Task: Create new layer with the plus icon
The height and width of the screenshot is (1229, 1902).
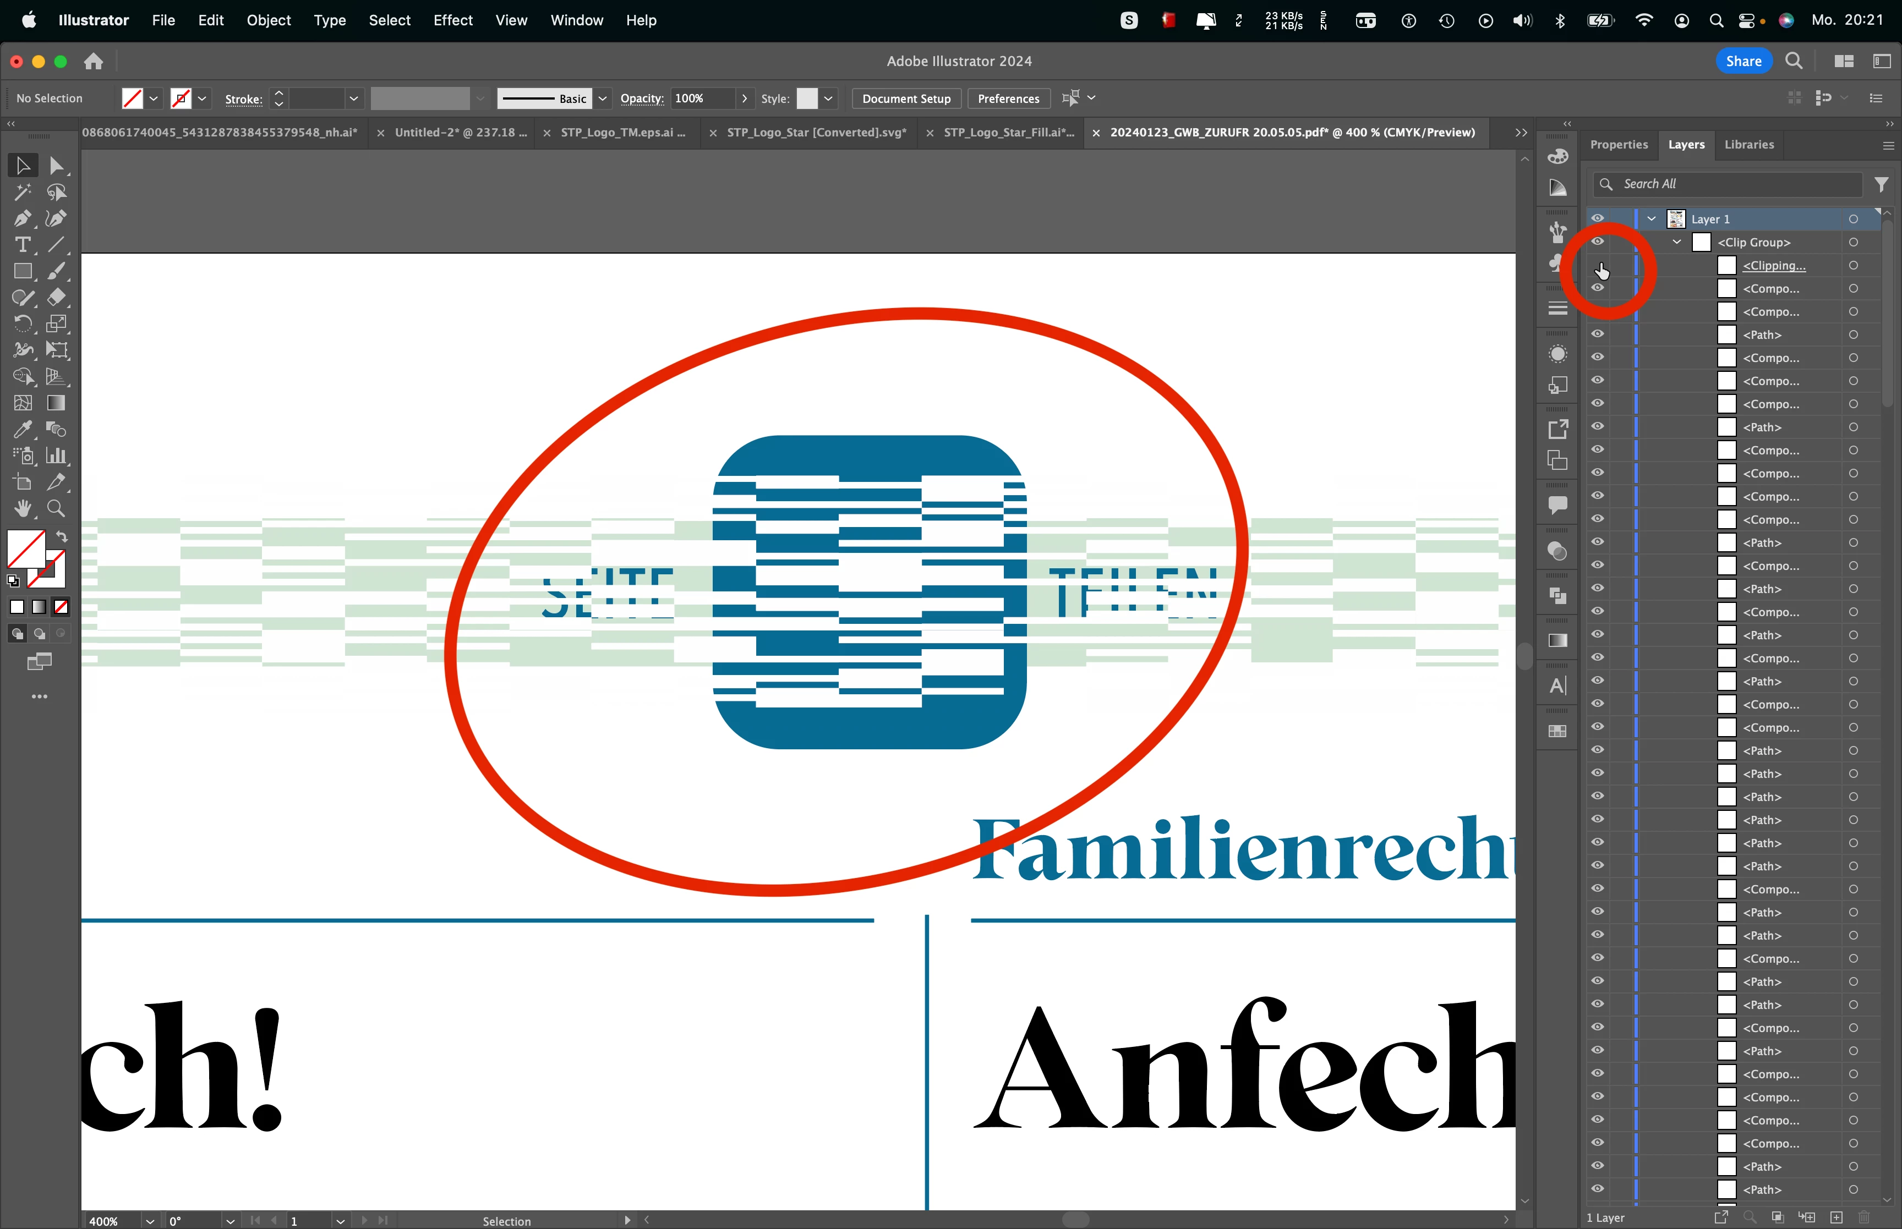Action: pyautogui.click(x=1836, y=1217)
